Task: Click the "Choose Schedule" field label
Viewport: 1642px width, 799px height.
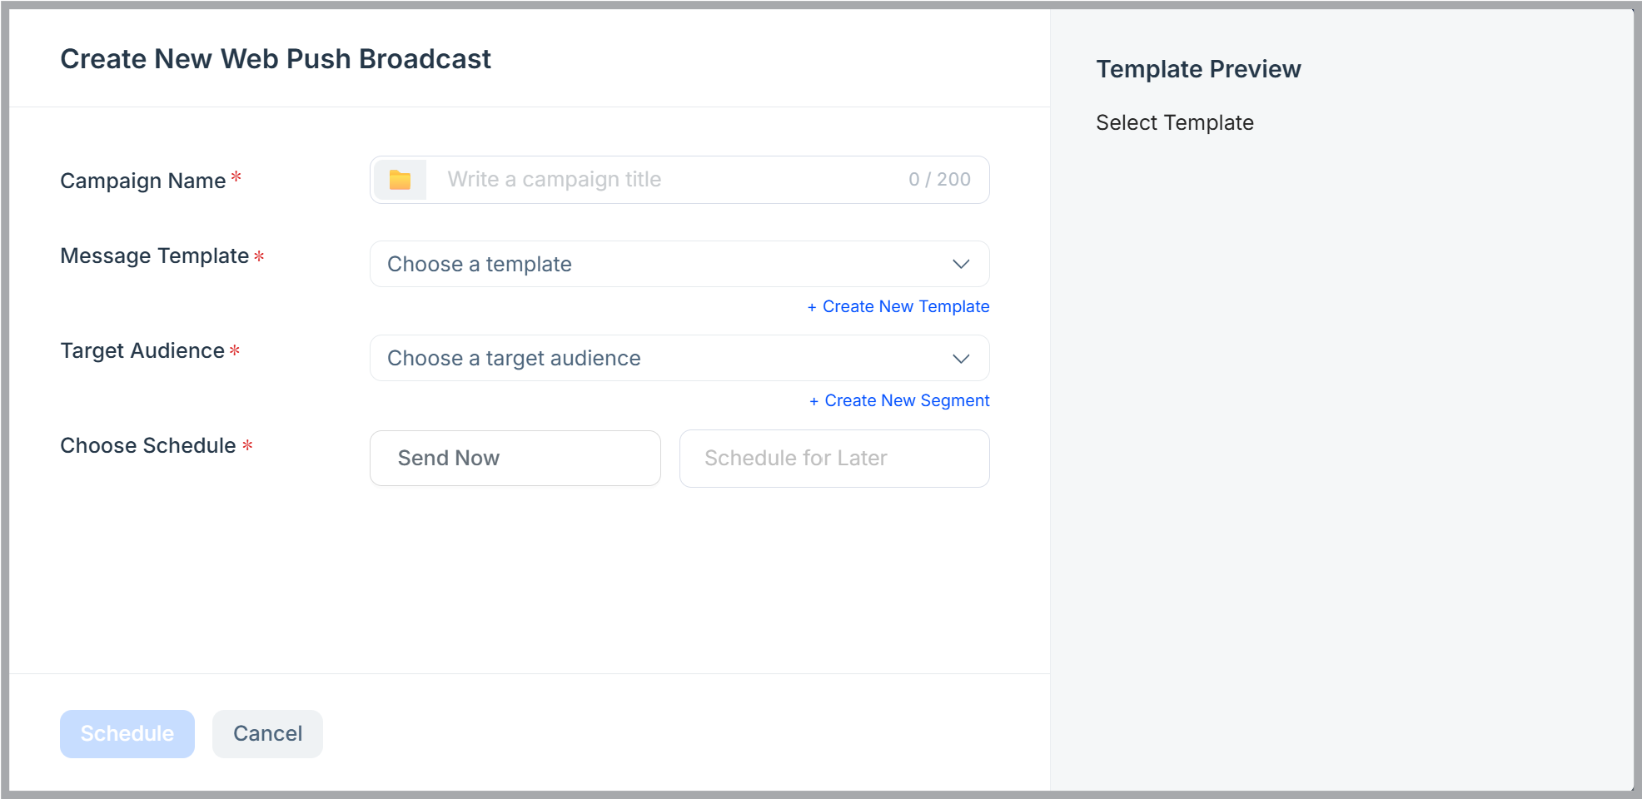Action: [x=147, y=445]
